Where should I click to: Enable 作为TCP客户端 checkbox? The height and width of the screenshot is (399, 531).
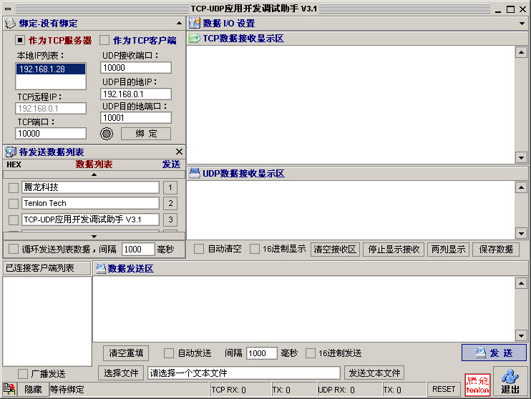coord(104,40)
